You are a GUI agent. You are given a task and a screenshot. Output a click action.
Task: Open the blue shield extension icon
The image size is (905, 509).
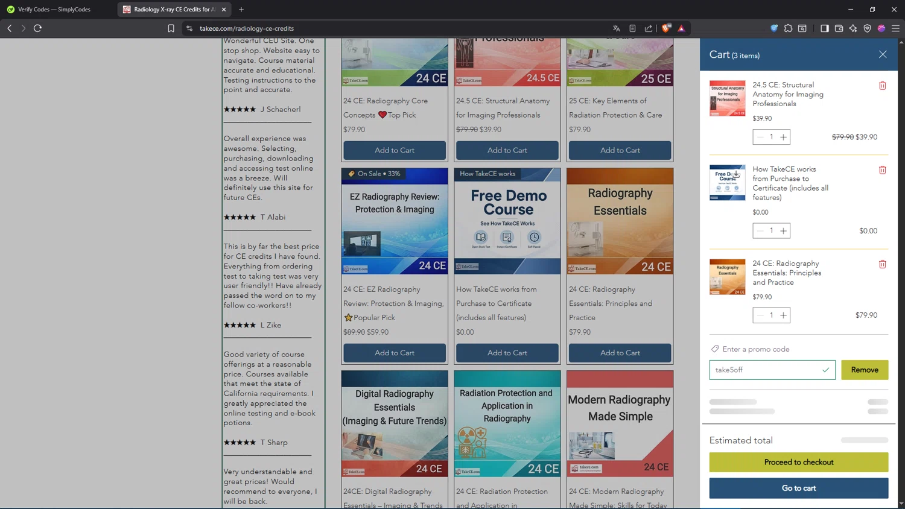(774, 28)
